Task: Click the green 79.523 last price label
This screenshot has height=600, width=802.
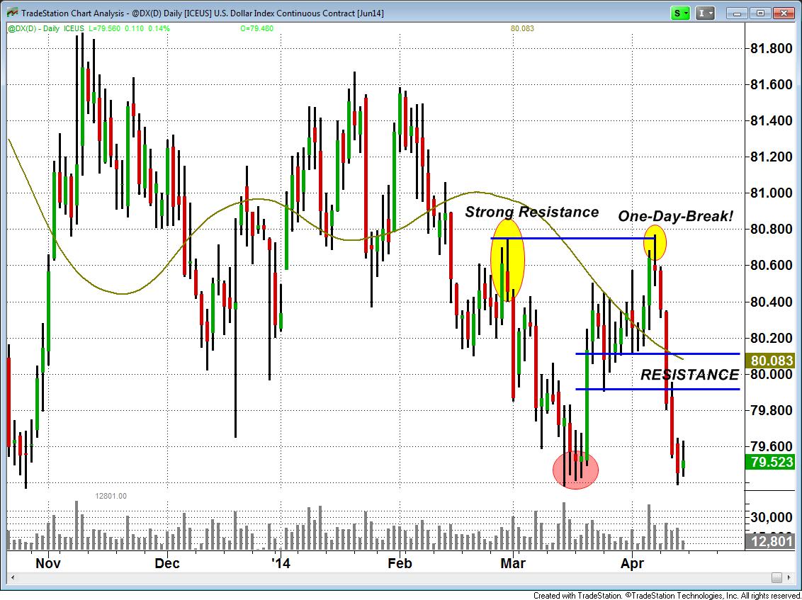Action: (x=772, y=463)
